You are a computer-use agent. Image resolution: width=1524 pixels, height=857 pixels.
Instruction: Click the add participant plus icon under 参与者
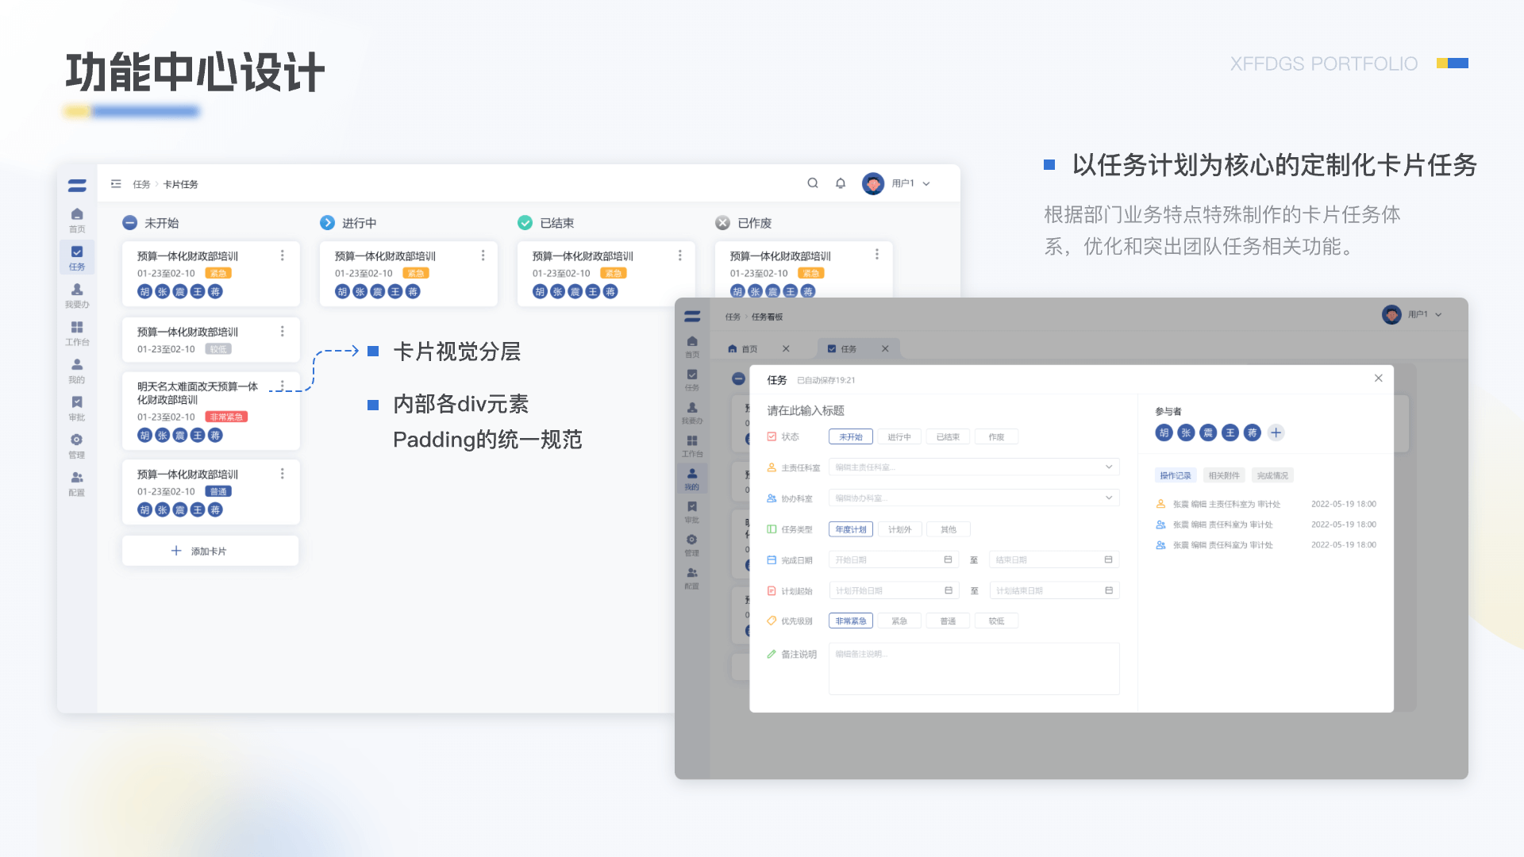(x=1276, y=432)
